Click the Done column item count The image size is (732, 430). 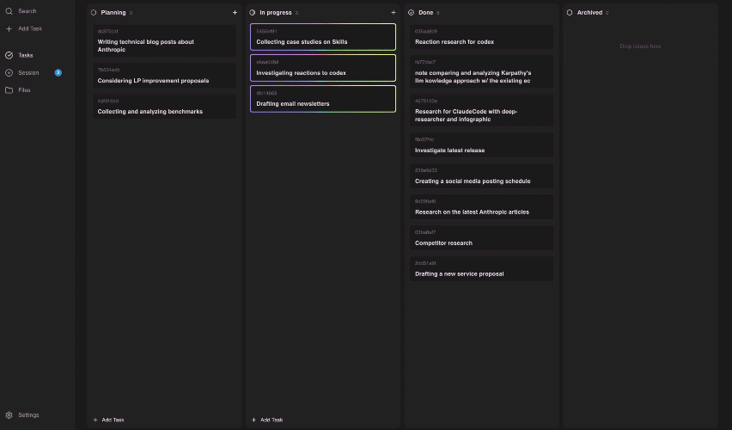tap(438, 13)
